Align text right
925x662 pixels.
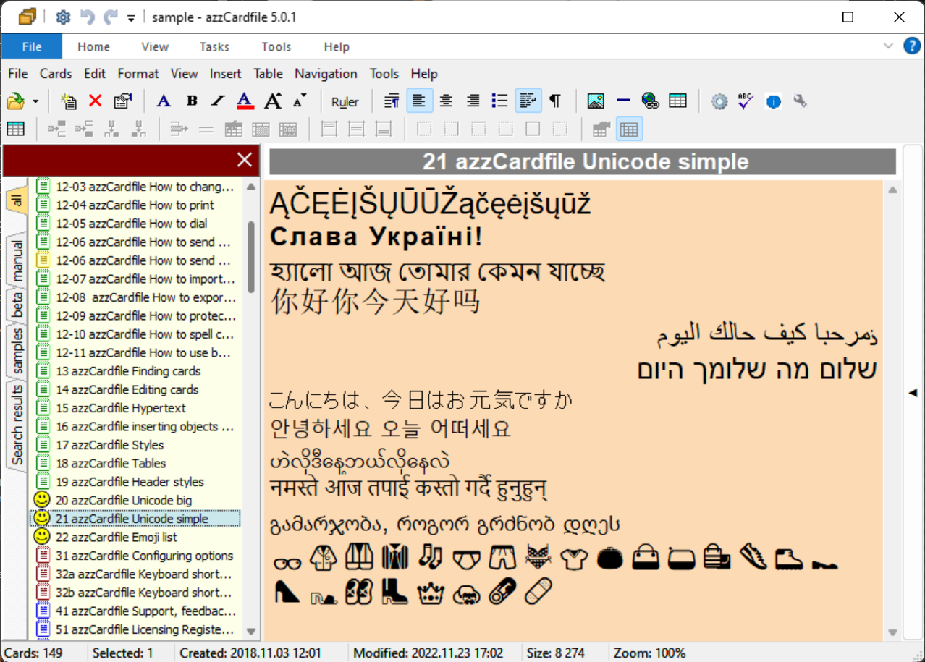click(473, 101)
